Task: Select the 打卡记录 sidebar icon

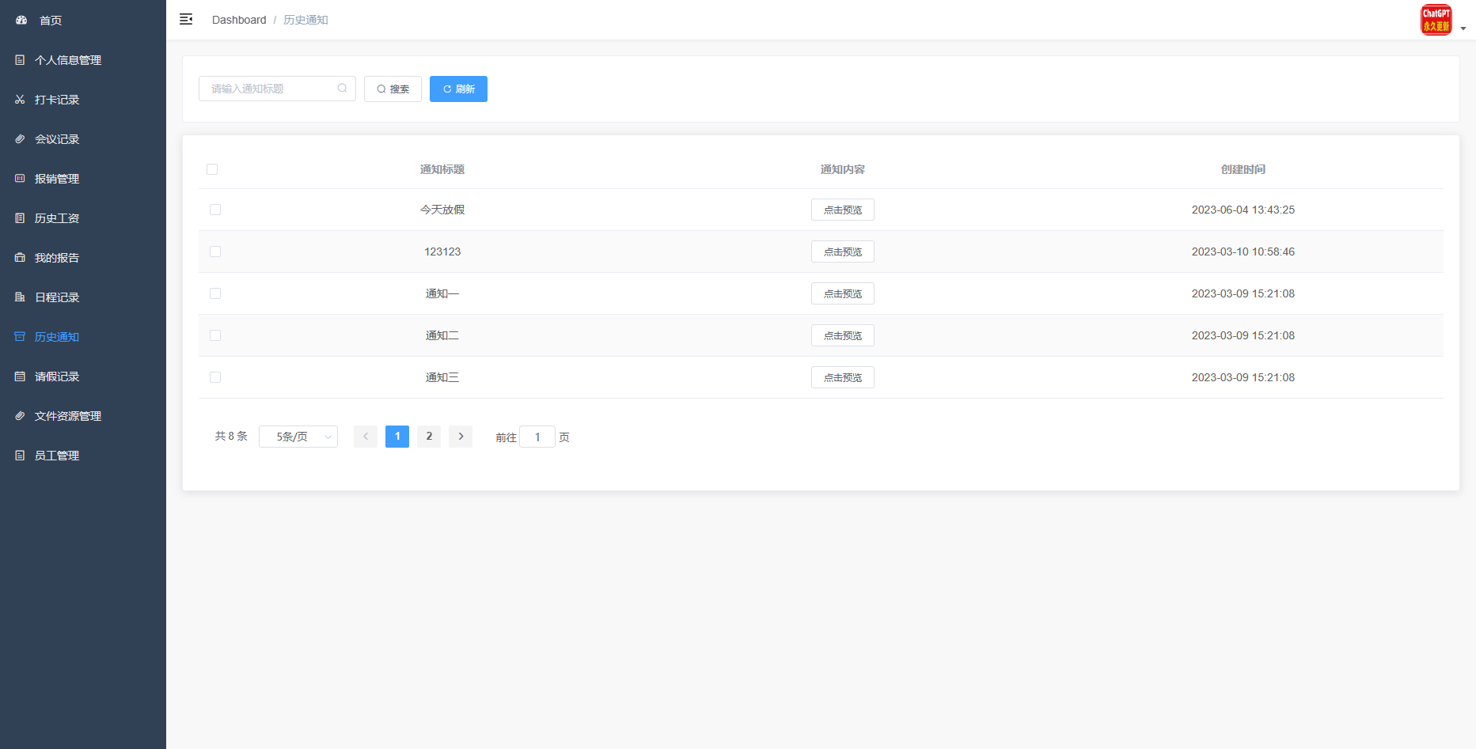Action: click(20, 99)
